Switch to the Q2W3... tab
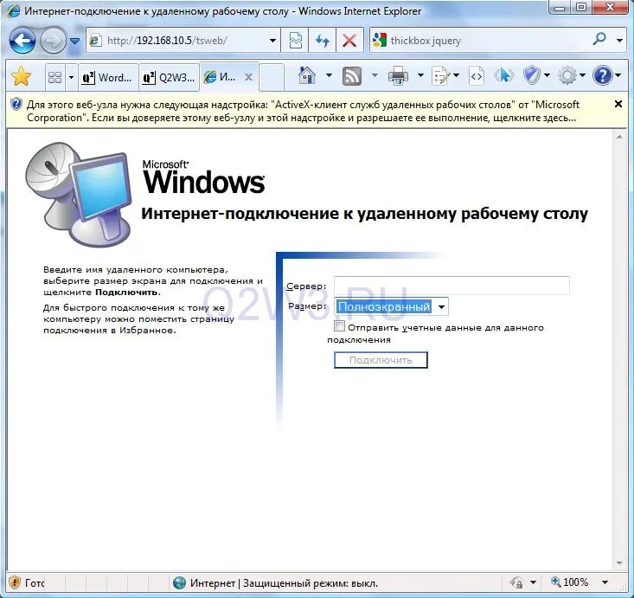The image size is (634, 598). click(169, 77)
